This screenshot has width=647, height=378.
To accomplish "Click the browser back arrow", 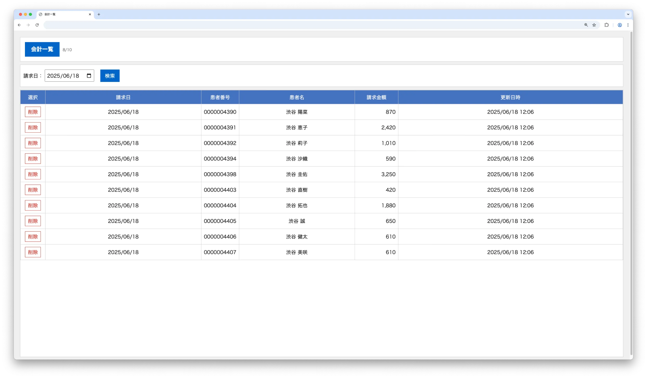I will coord(19,25).
